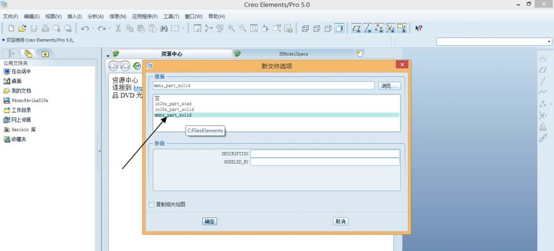Click the Zoom In magnifier icon
Viewport: 554px width, 251px height.
(x=232, y=29)
